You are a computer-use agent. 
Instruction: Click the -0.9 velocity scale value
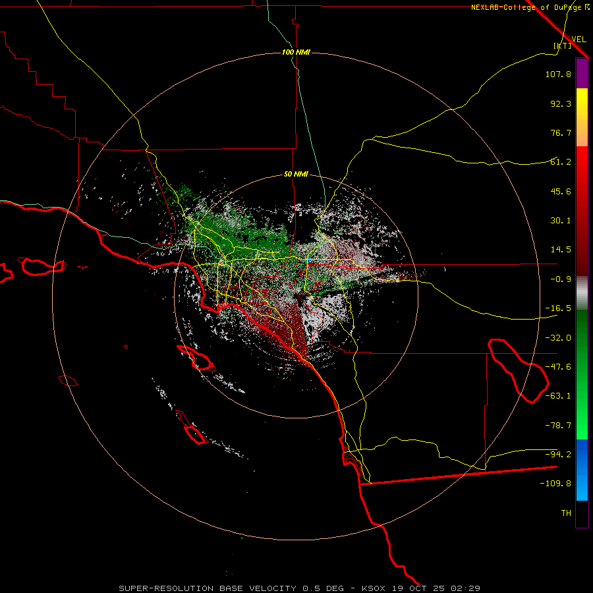click(x=561, y=279)
